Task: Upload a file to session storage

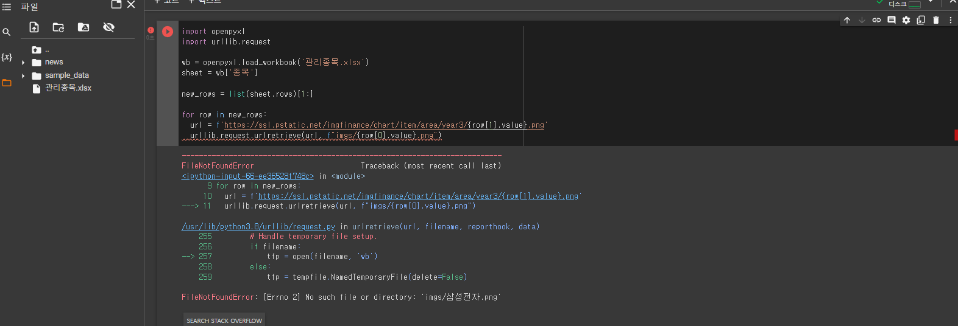Action: (34, 27)
